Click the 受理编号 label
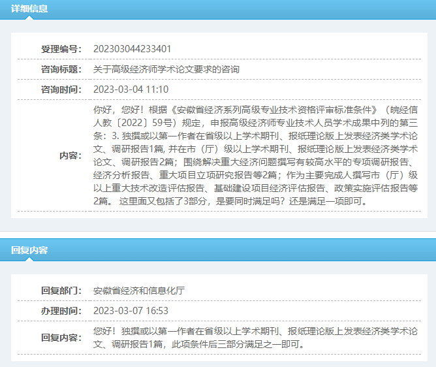The height and width of the screenshot is (367, 436). coord(61,49)
